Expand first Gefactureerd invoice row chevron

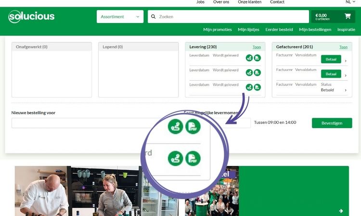tap(346, 61)
